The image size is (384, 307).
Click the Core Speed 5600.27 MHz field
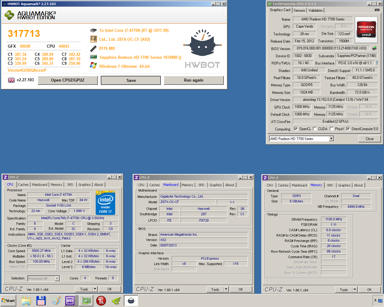pos(41,251)
